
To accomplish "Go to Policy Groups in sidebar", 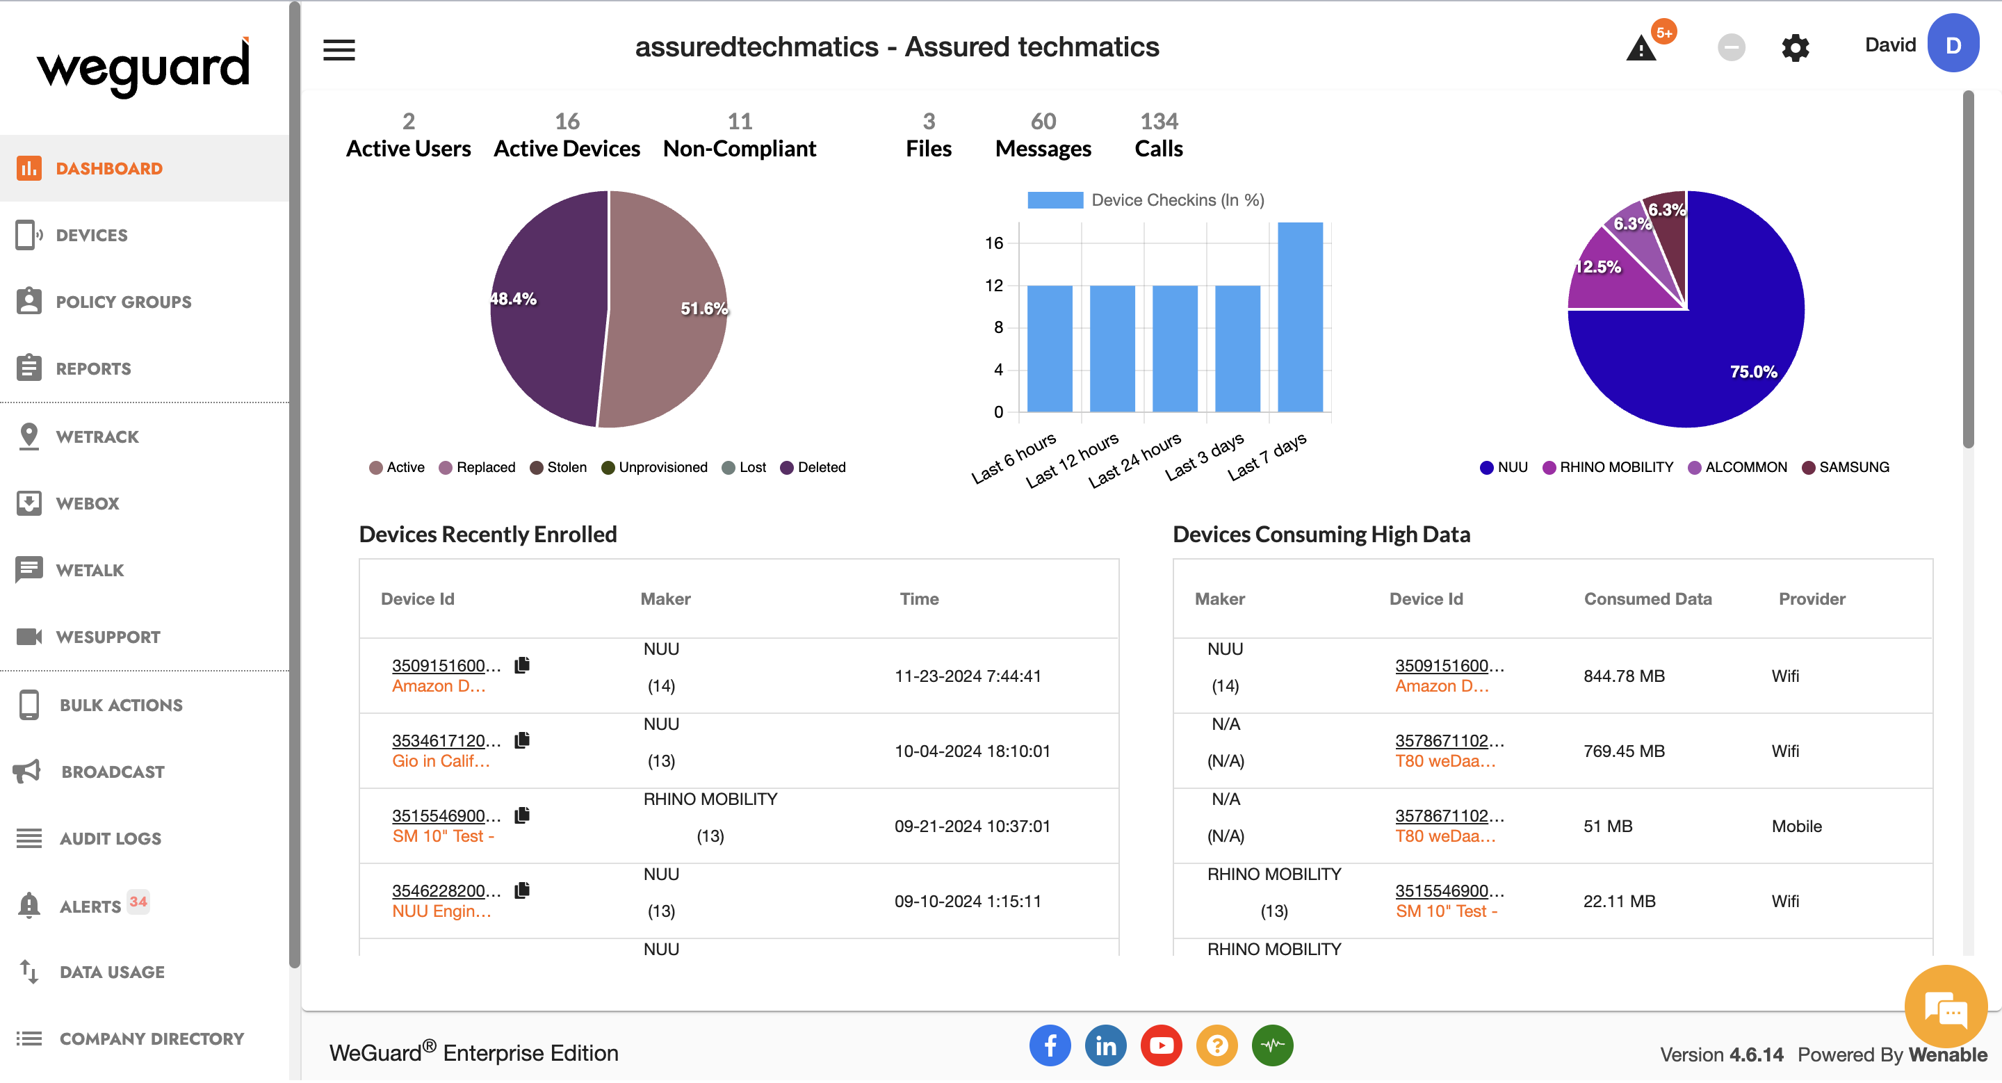I will 123,302.
